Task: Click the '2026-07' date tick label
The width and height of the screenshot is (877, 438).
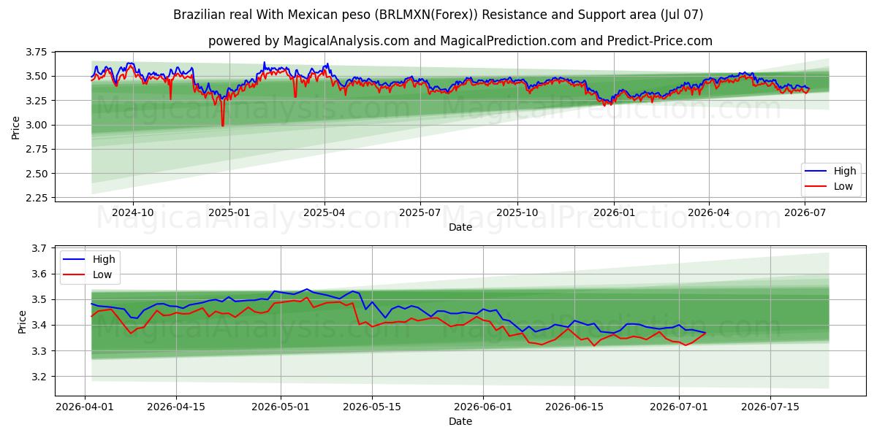Action: (x=805, y=212)
